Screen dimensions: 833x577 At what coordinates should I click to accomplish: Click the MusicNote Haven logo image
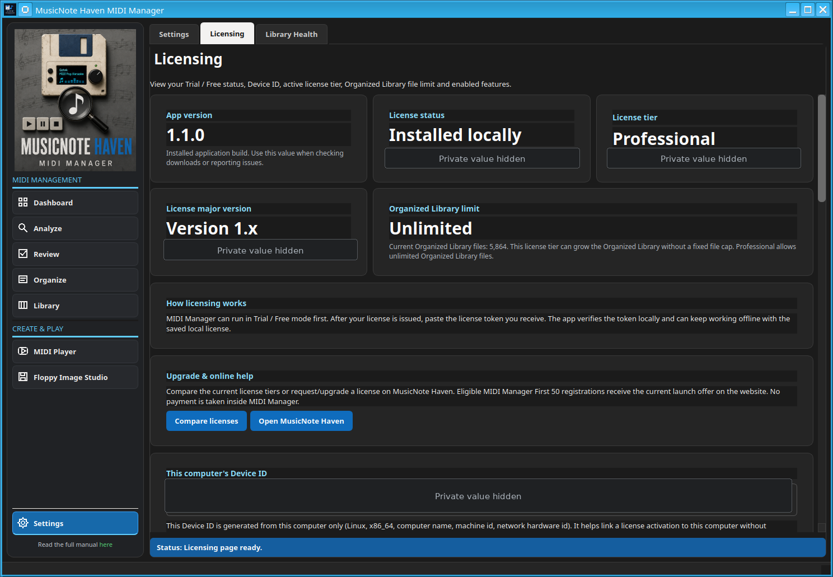[x=75, y=100]
